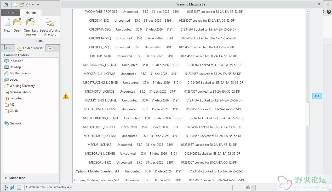
Task: Click MECTHERMENG_LICENSE entry
Action: [163, 118]
